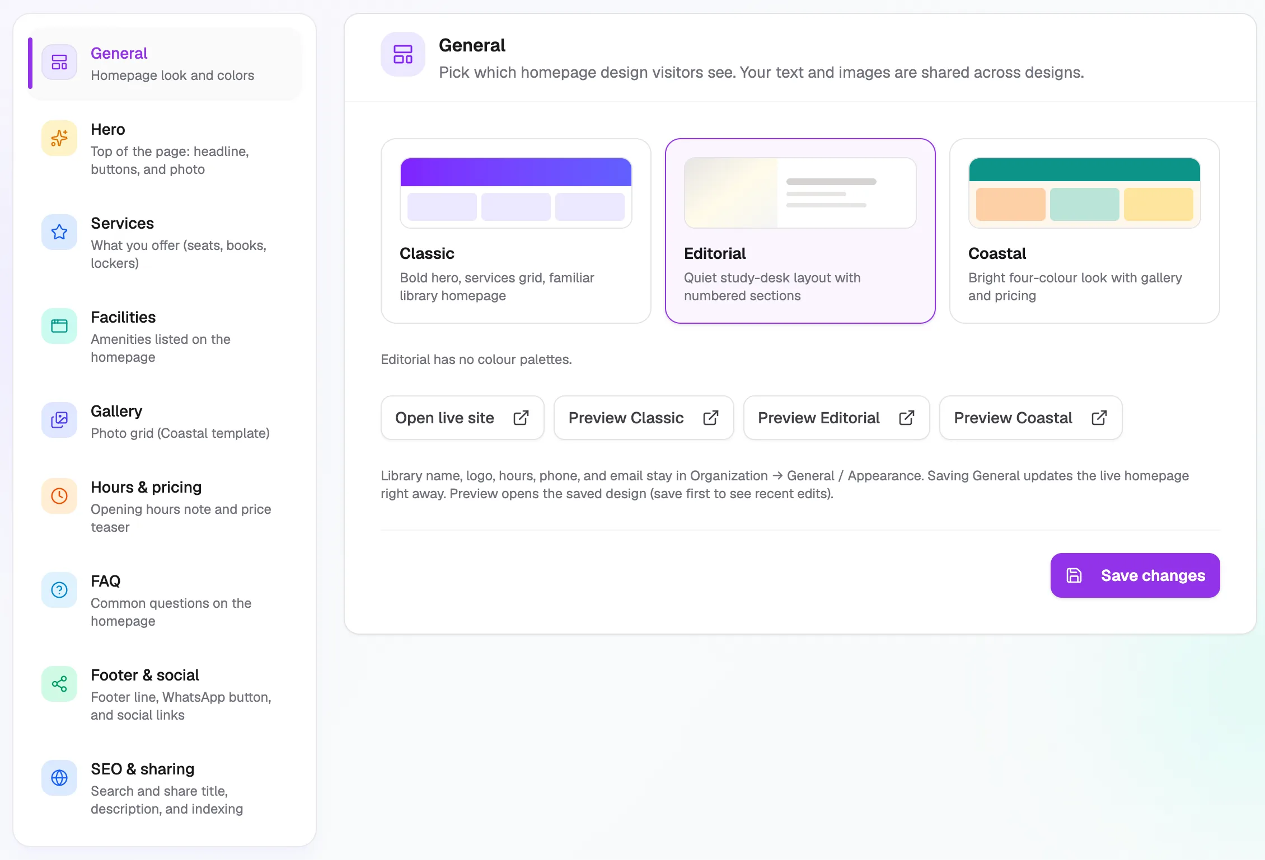Switch to SEO & sharing section

tap(165, 788)
